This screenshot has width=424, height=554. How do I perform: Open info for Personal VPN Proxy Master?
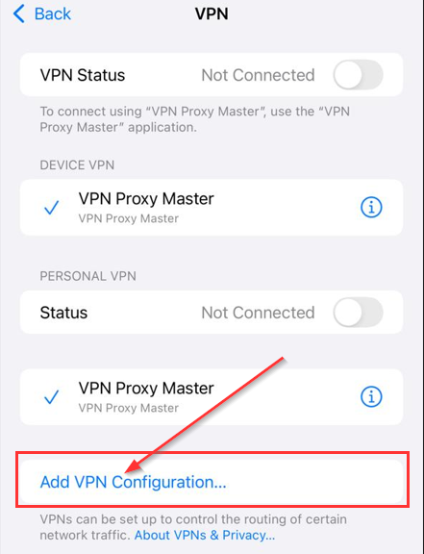(371, 396)
